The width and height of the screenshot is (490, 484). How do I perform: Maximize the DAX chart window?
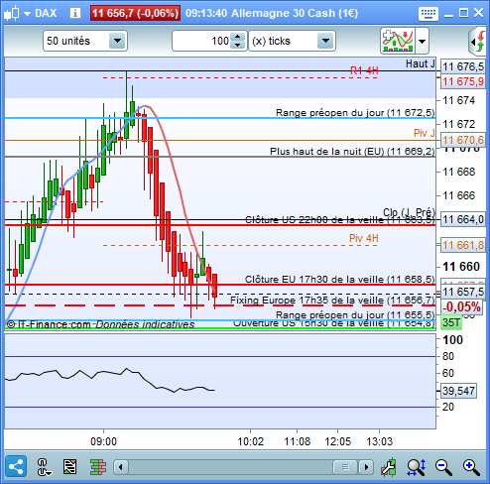click(463, 13)
